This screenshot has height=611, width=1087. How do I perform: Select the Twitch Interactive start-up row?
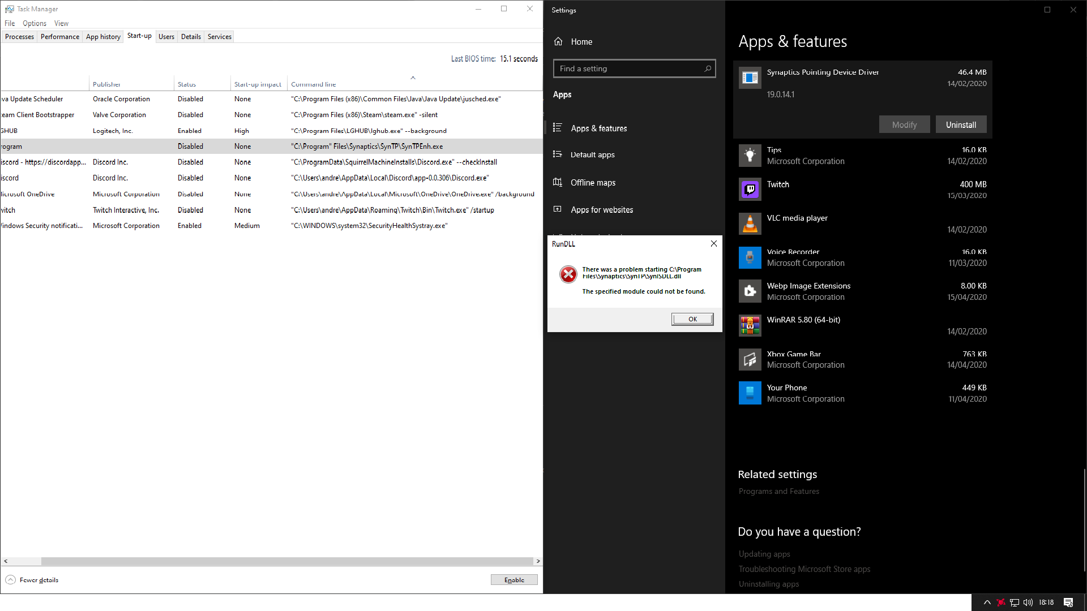coord(271,210)
